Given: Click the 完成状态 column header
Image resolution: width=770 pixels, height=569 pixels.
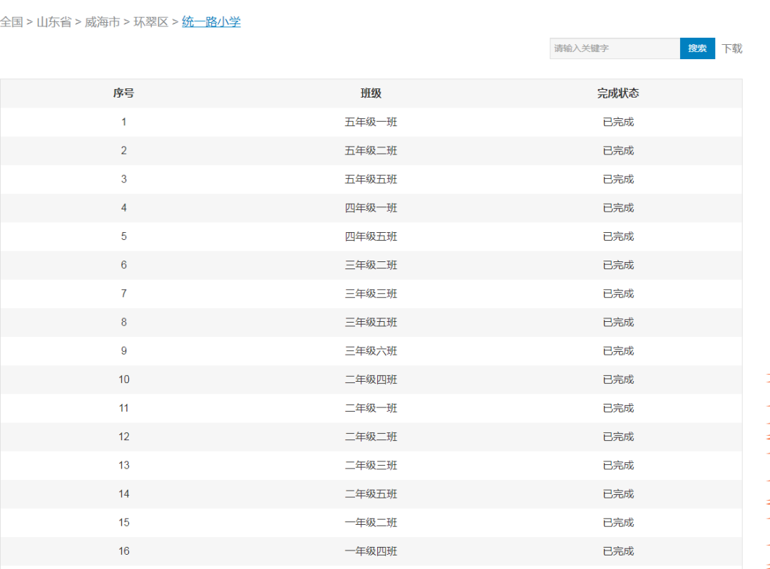Looking at the screenshot, I should click(x=617, y=93).
